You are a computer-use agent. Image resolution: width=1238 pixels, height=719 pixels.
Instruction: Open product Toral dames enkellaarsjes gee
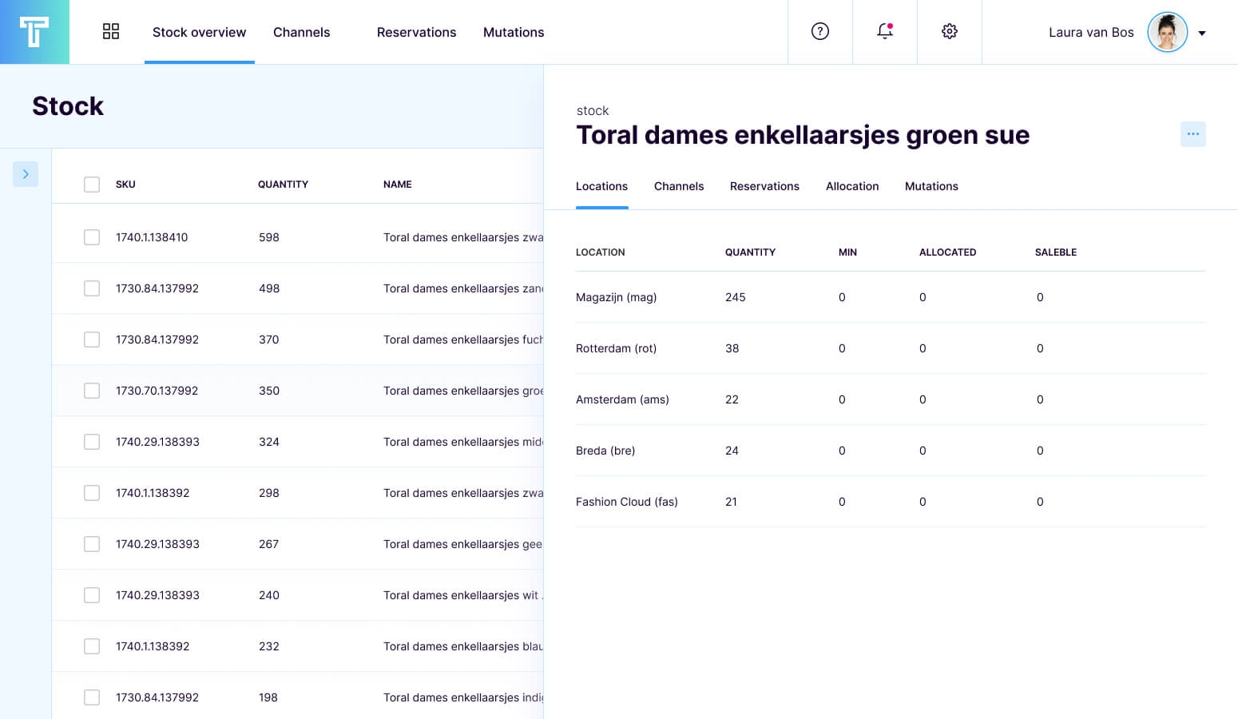point(462,544)
